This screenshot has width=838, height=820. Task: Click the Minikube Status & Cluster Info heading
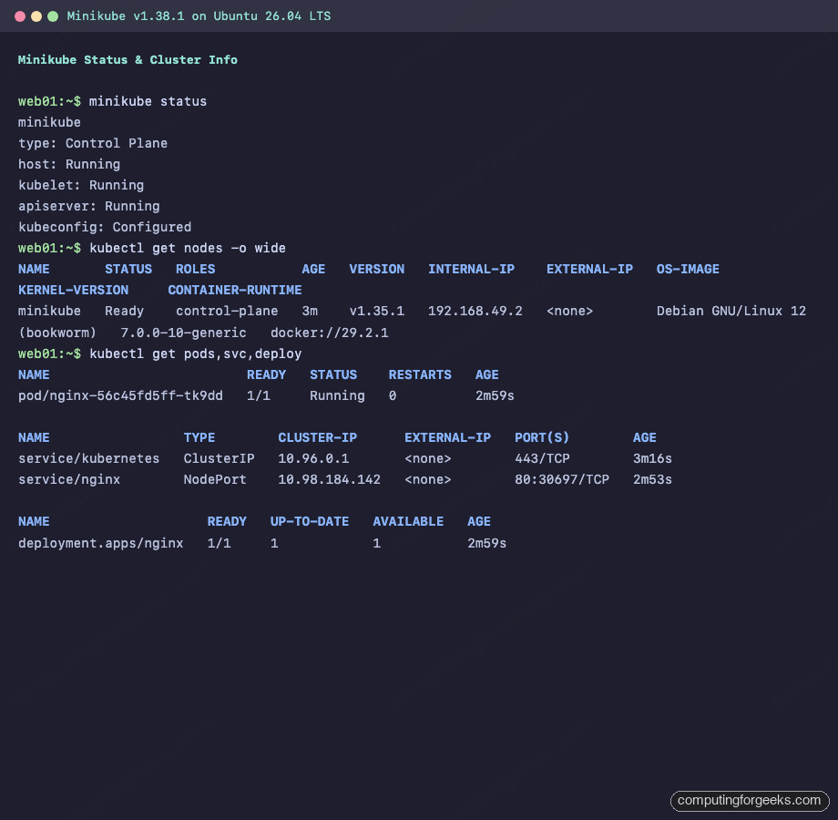pos(128,60)
